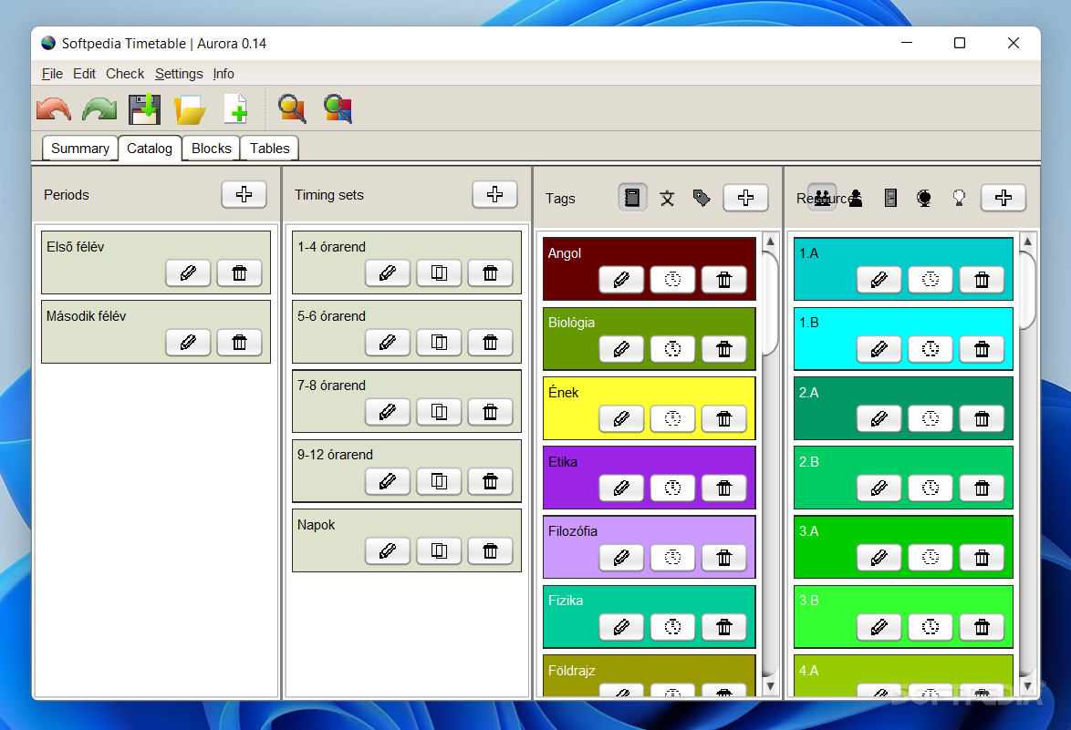Delete the Első félév period
Image resolution: width=1071 pixels, height=730 pixels.
tap(239, 272)
